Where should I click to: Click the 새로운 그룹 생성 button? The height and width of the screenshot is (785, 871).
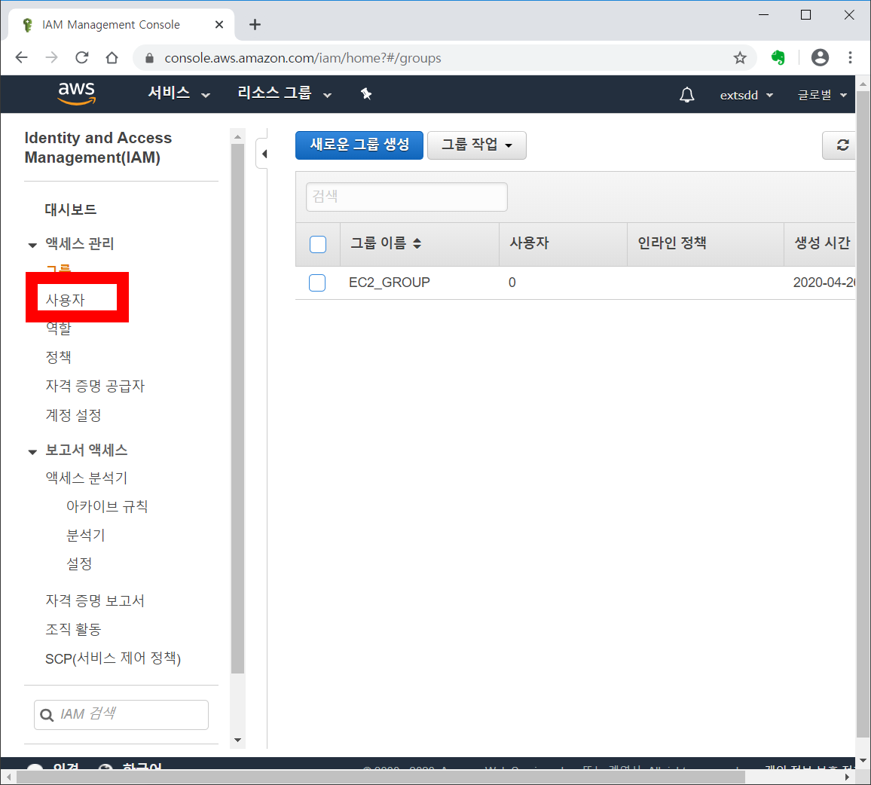coord(359,145)
